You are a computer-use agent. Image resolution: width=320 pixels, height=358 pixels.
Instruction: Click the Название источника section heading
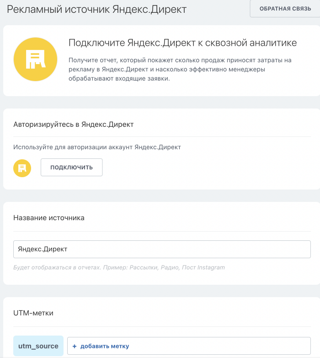[x=49, y=218]
